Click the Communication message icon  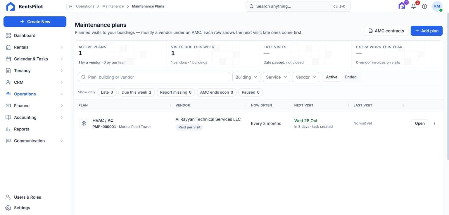pos(8,141)
